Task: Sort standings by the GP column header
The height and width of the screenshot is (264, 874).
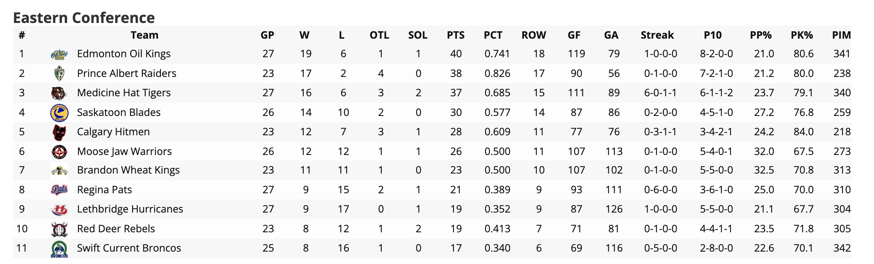Action: [x=267, y=35]
